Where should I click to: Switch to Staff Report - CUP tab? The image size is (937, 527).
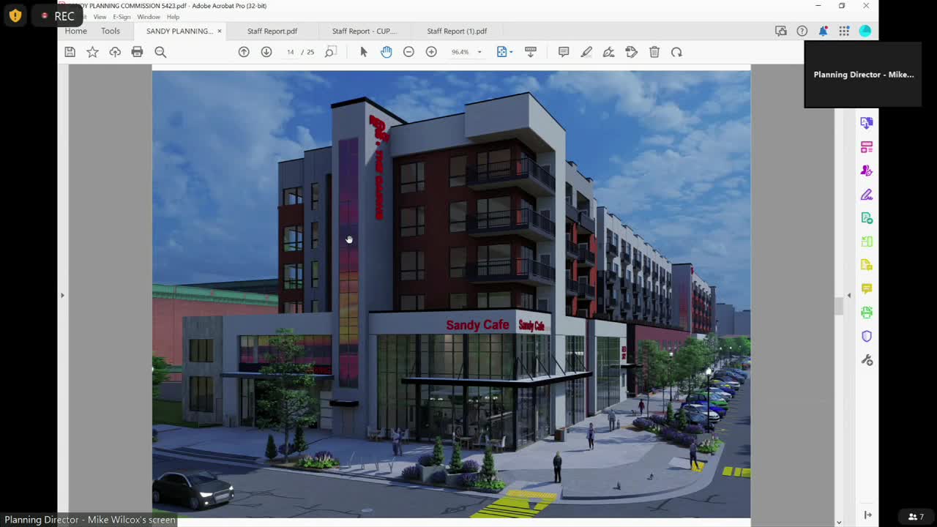coord(364,31)
